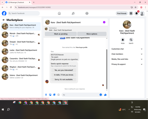The height and width of the screenshot is (119, 148).
Task: Show hidden system tray icons
Action: click(x=129, y=109)
